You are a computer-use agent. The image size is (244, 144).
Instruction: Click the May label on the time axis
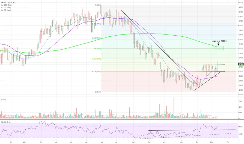(x=86, y=142)
